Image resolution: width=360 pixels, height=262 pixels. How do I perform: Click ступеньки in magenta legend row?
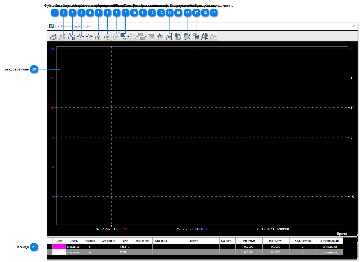[330, 247]
